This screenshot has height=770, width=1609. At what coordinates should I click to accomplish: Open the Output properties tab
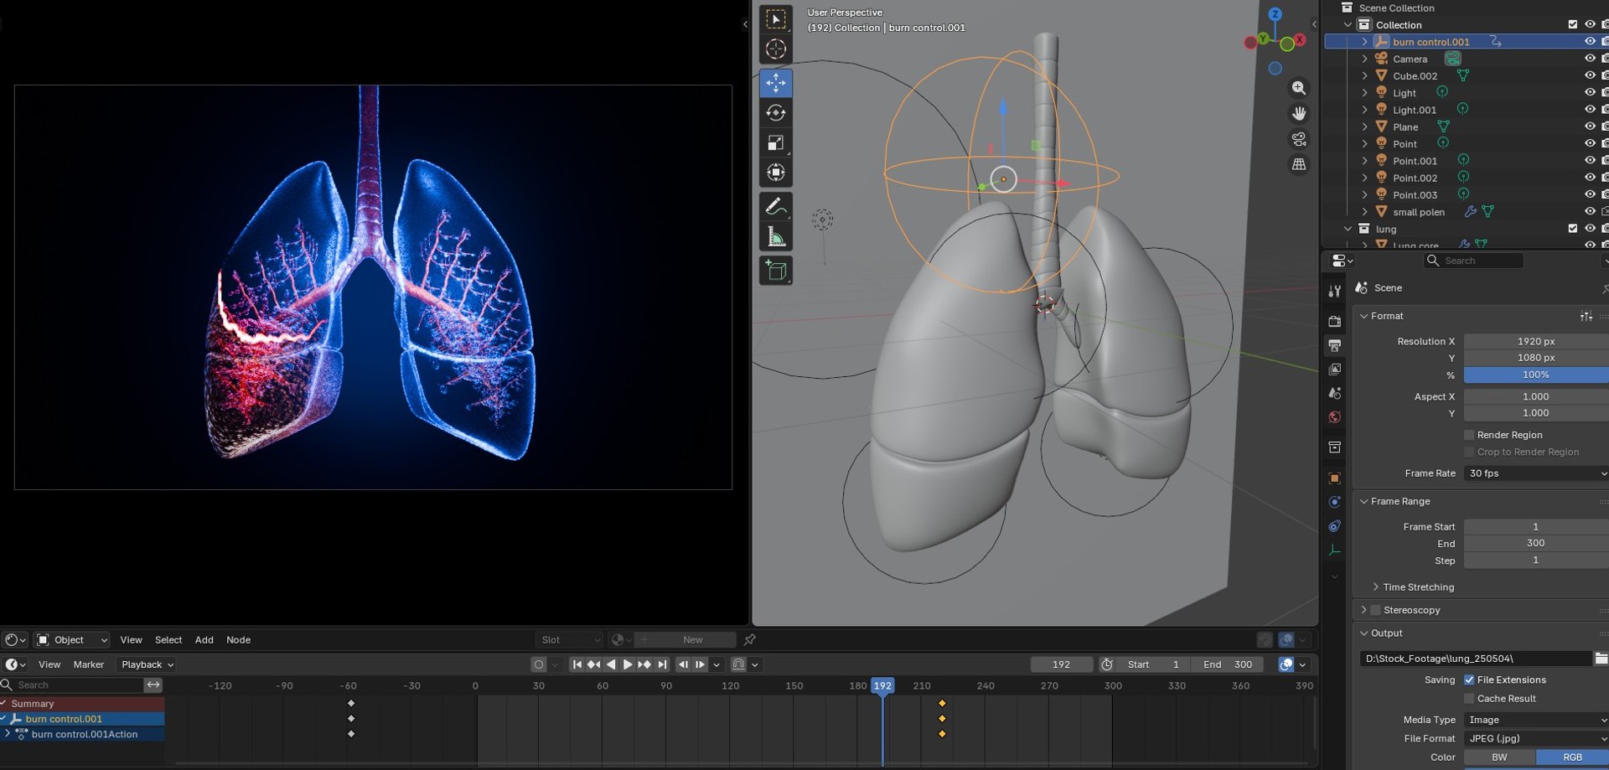tap(1335, 345)
